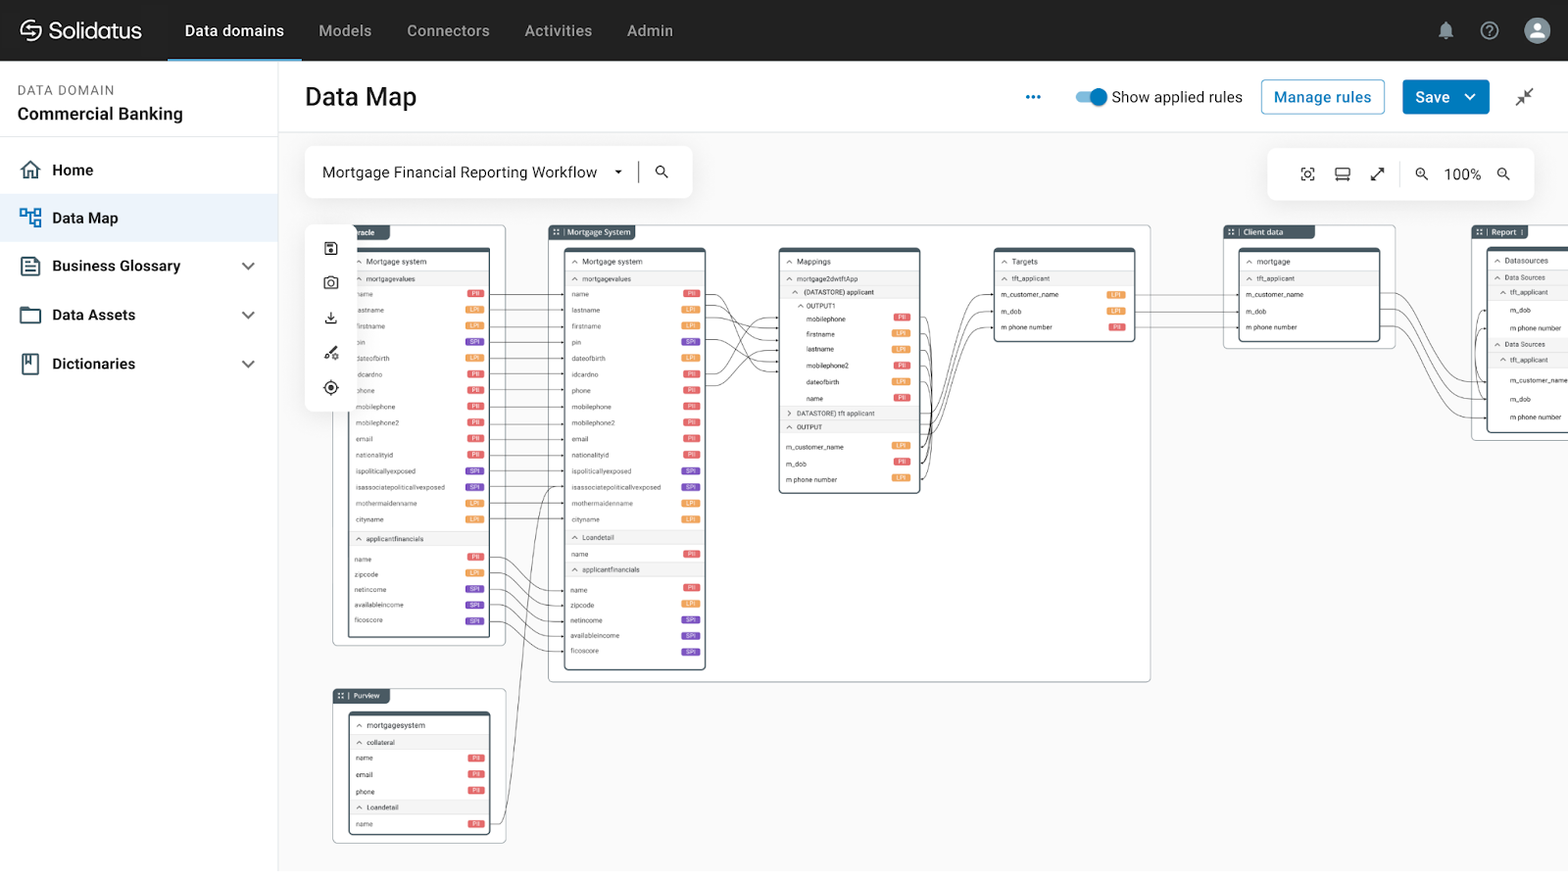
Task: Grab the Client data group drag handle
Action: click(1232, 232)
